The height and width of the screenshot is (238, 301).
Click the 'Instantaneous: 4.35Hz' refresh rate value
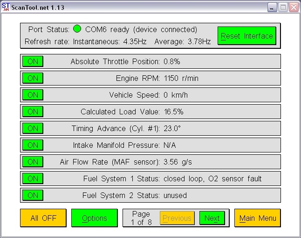tap(109, 41)
